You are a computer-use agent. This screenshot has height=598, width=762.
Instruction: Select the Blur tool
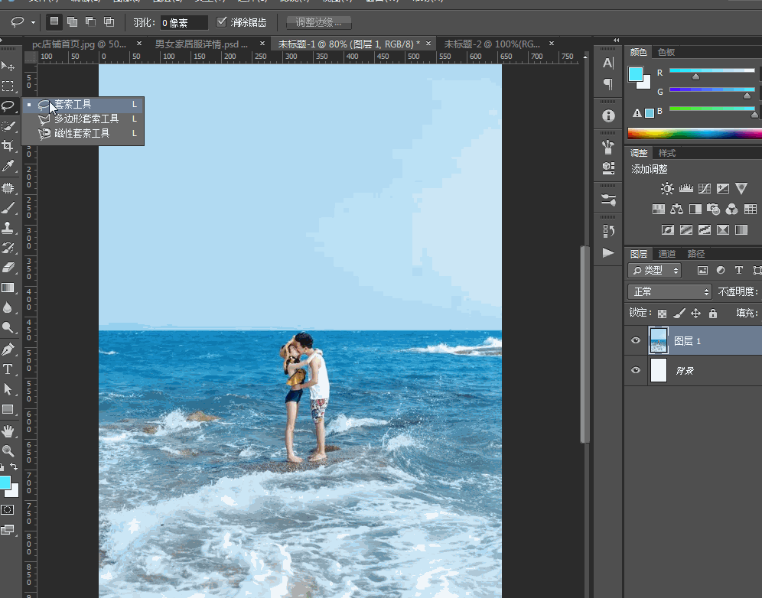8,307
